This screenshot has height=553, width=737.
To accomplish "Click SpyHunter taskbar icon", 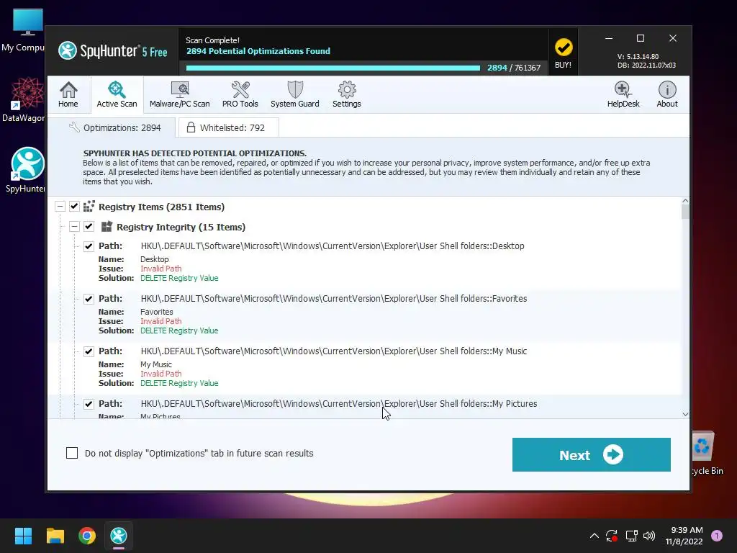I will pyautogui.click(x=119, y=536).
